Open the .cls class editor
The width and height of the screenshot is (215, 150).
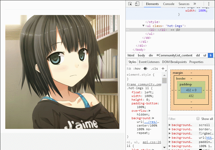pos(154,69)
